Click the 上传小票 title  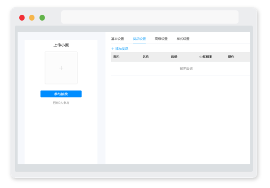[x=61, y=45]
